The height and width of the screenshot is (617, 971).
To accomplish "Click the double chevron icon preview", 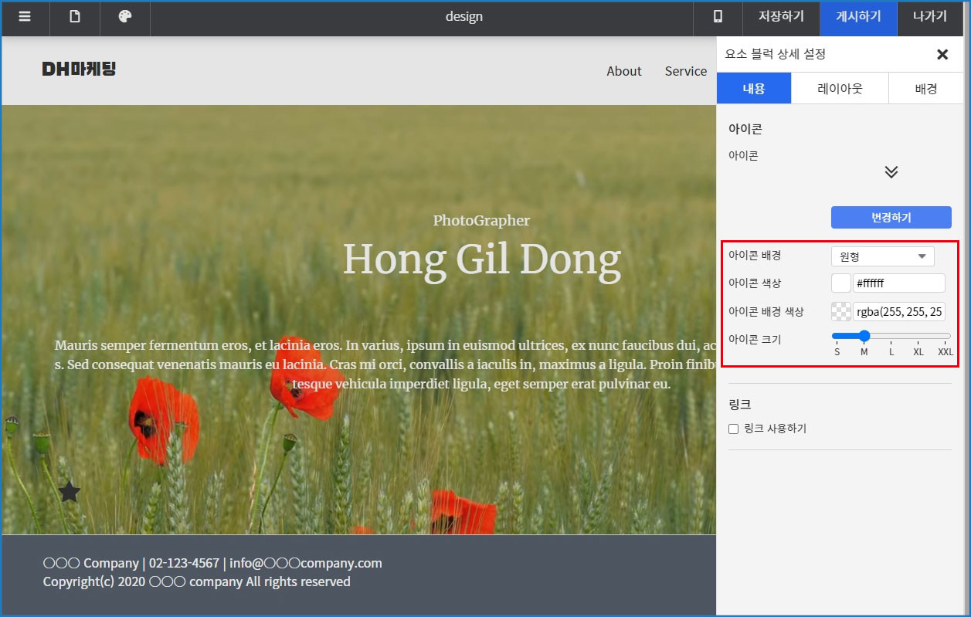I will coord(891,171).
